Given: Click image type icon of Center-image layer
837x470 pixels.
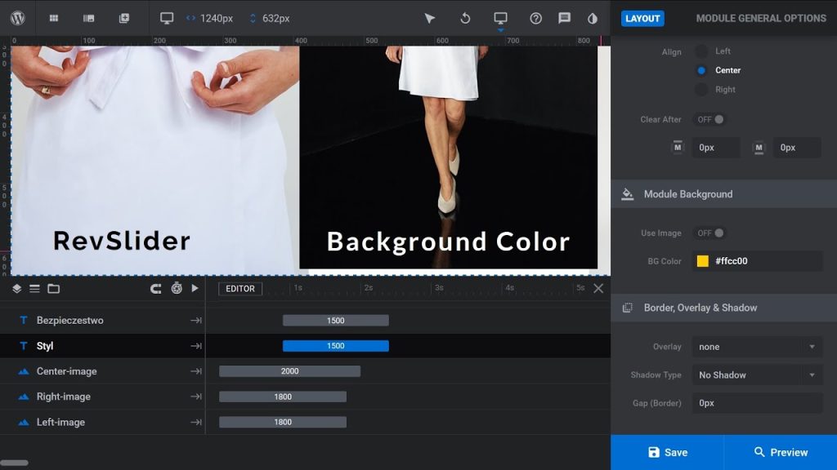Looking at the screenshot, I should click(24, 371).
